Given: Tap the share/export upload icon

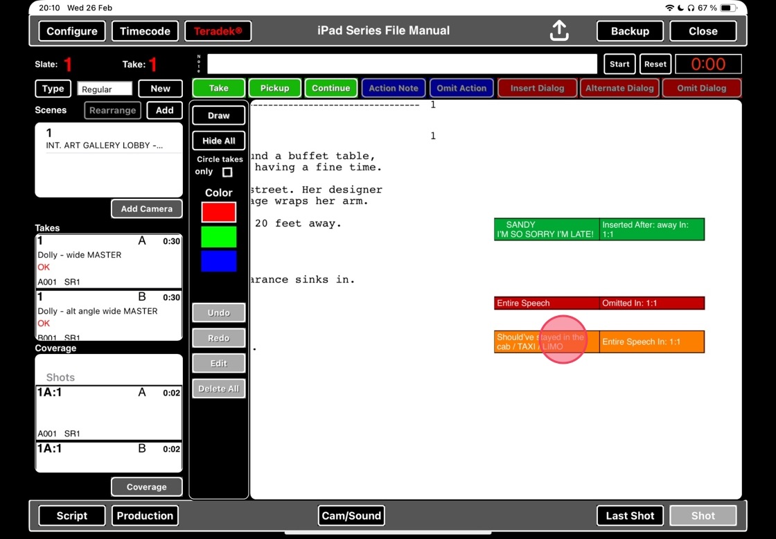Looking at the screenshot, I should click(559, 30).
